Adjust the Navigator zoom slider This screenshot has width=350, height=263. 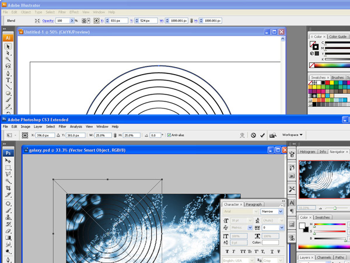click(x=335, y=208)
